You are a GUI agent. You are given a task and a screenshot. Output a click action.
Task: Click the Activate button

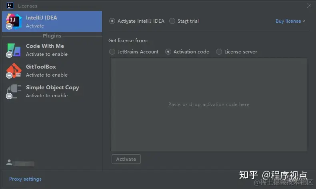(x=126, y=159)
